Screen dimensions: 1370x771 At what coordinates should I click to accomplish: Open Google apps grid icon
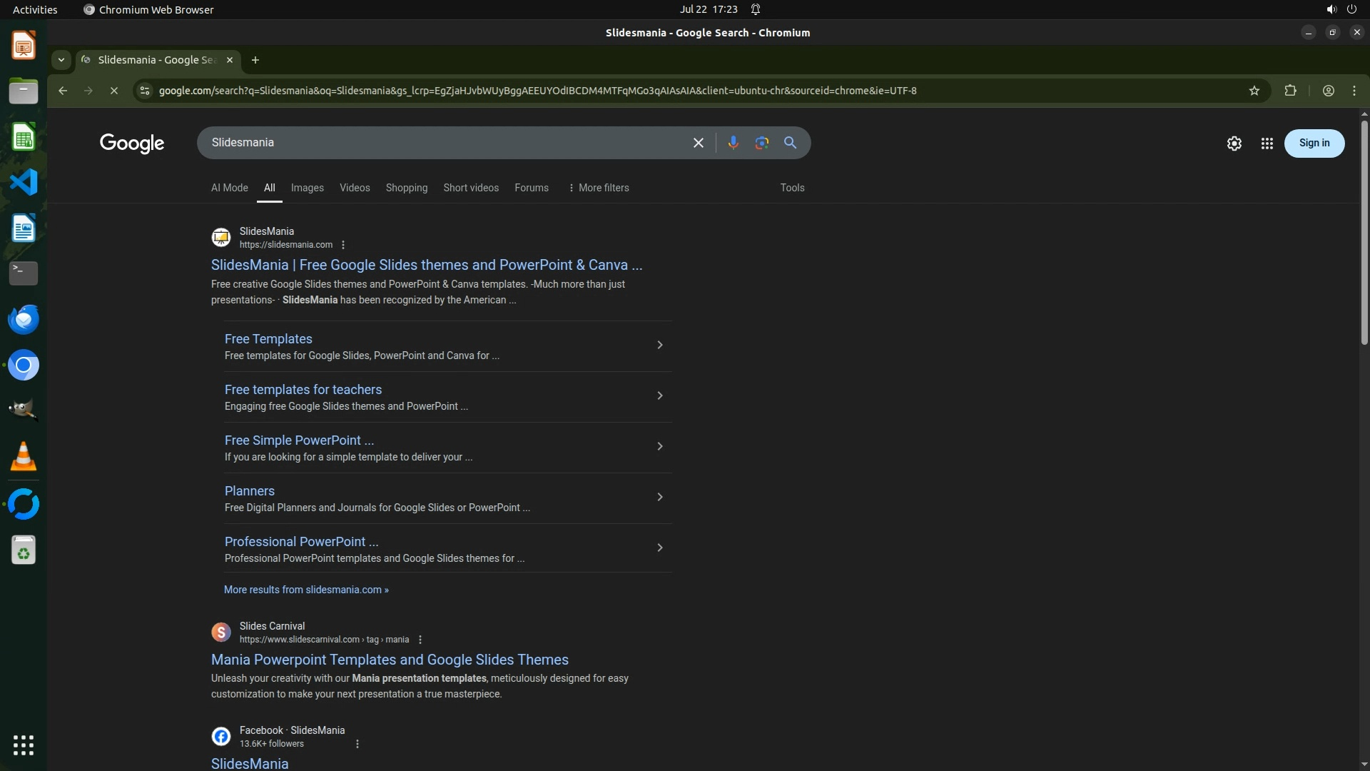coord(1267,143)
